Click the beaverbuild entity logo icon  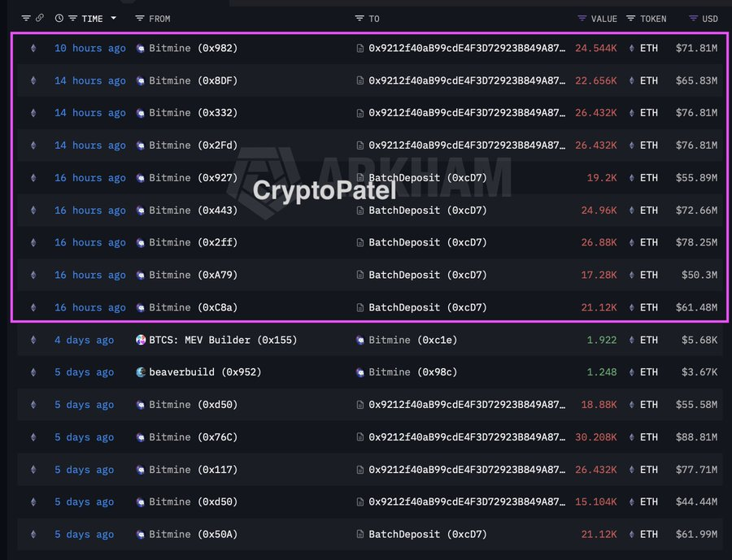[x=141, y=372]
